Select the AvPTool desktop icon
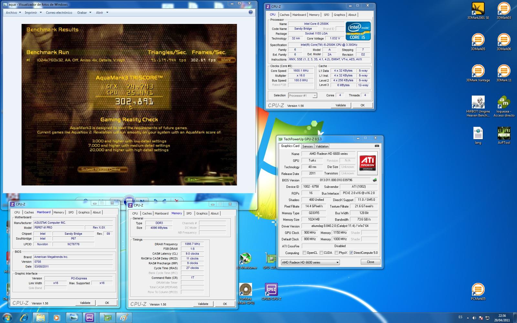This screenshot has height=323, width=517. [x=504, y=135]
